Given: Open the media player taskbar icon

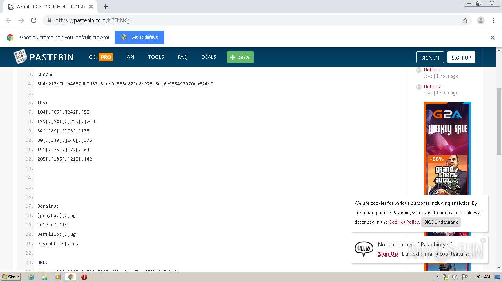Looking at the screenshot, I should pyautogui.click(x=58, y=277).
